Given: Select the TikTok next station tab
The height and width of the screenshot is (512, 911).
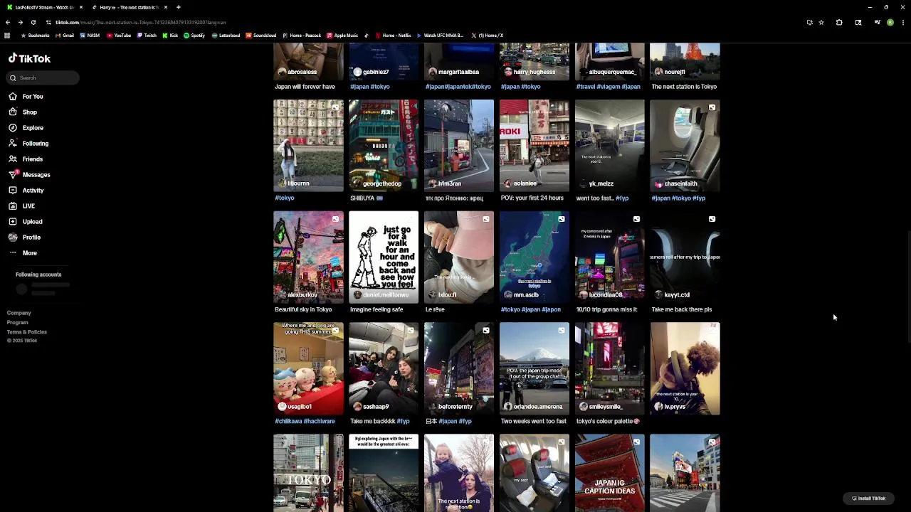Looking at the screenshot, I should tap(130, 7).
